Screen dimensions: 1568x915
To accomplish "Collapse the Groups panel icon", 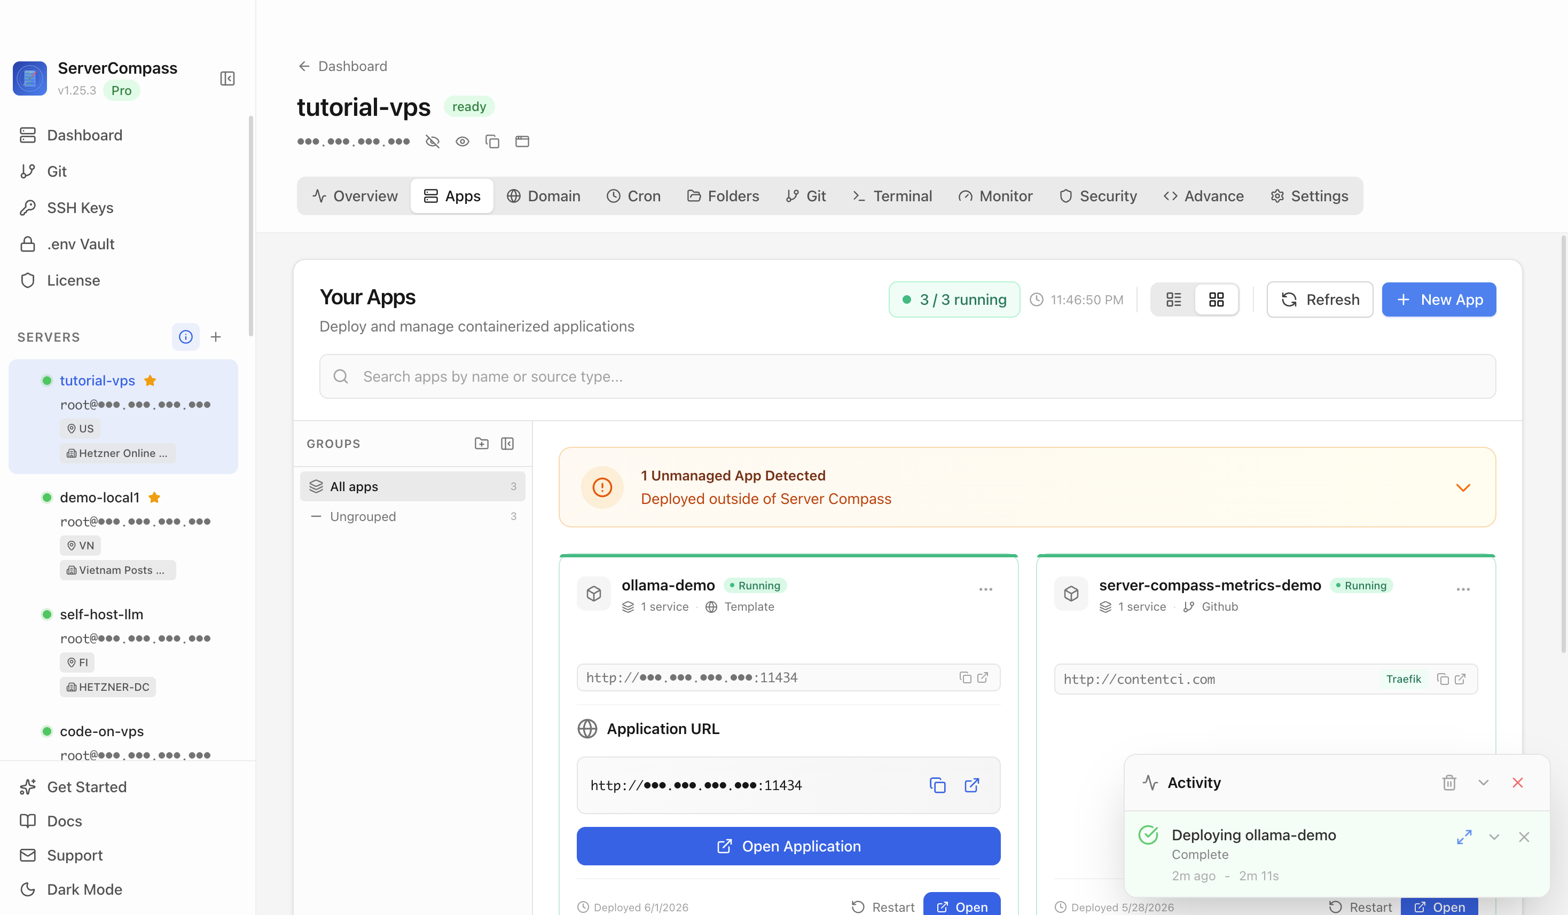I will [507, 444].
